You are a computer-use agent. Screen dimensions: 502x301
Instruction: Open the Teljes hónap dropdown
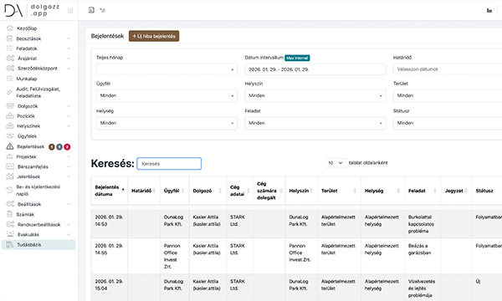[x=166, y=69]
